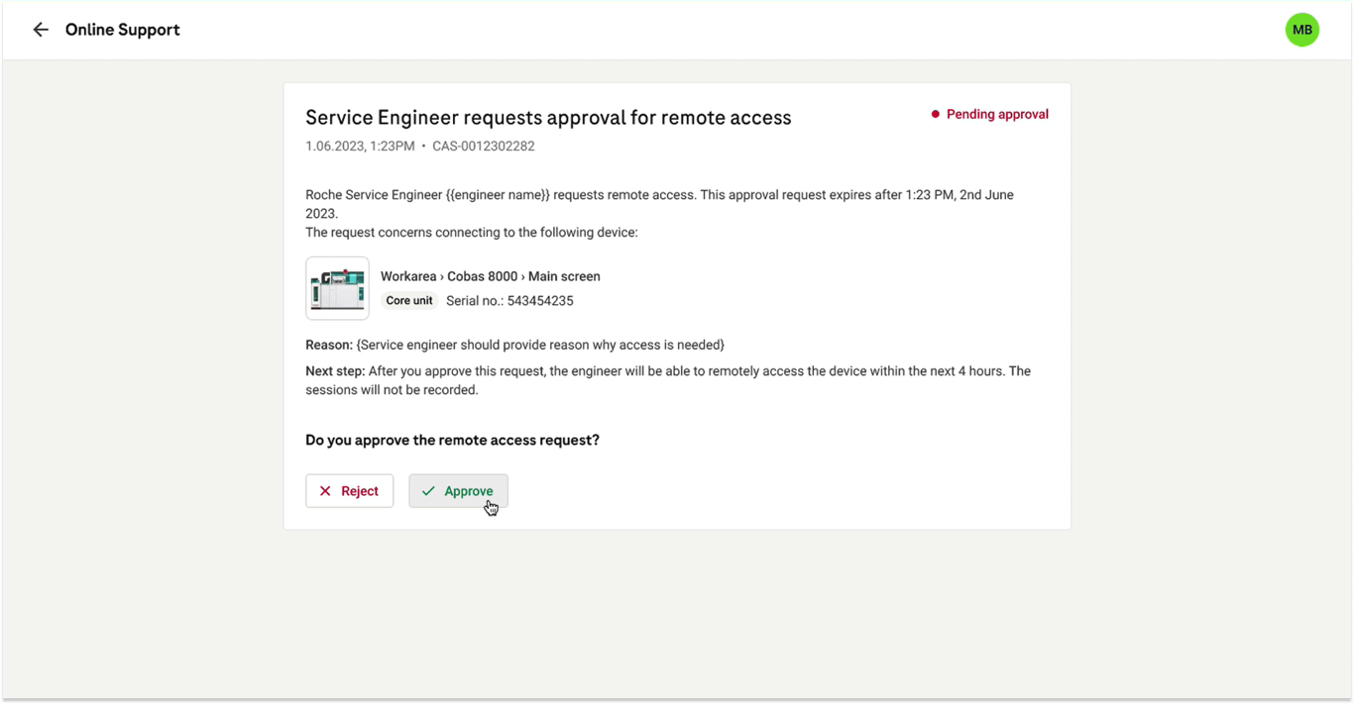
Task: Click the red pending status dot
Action: point(935,115)
